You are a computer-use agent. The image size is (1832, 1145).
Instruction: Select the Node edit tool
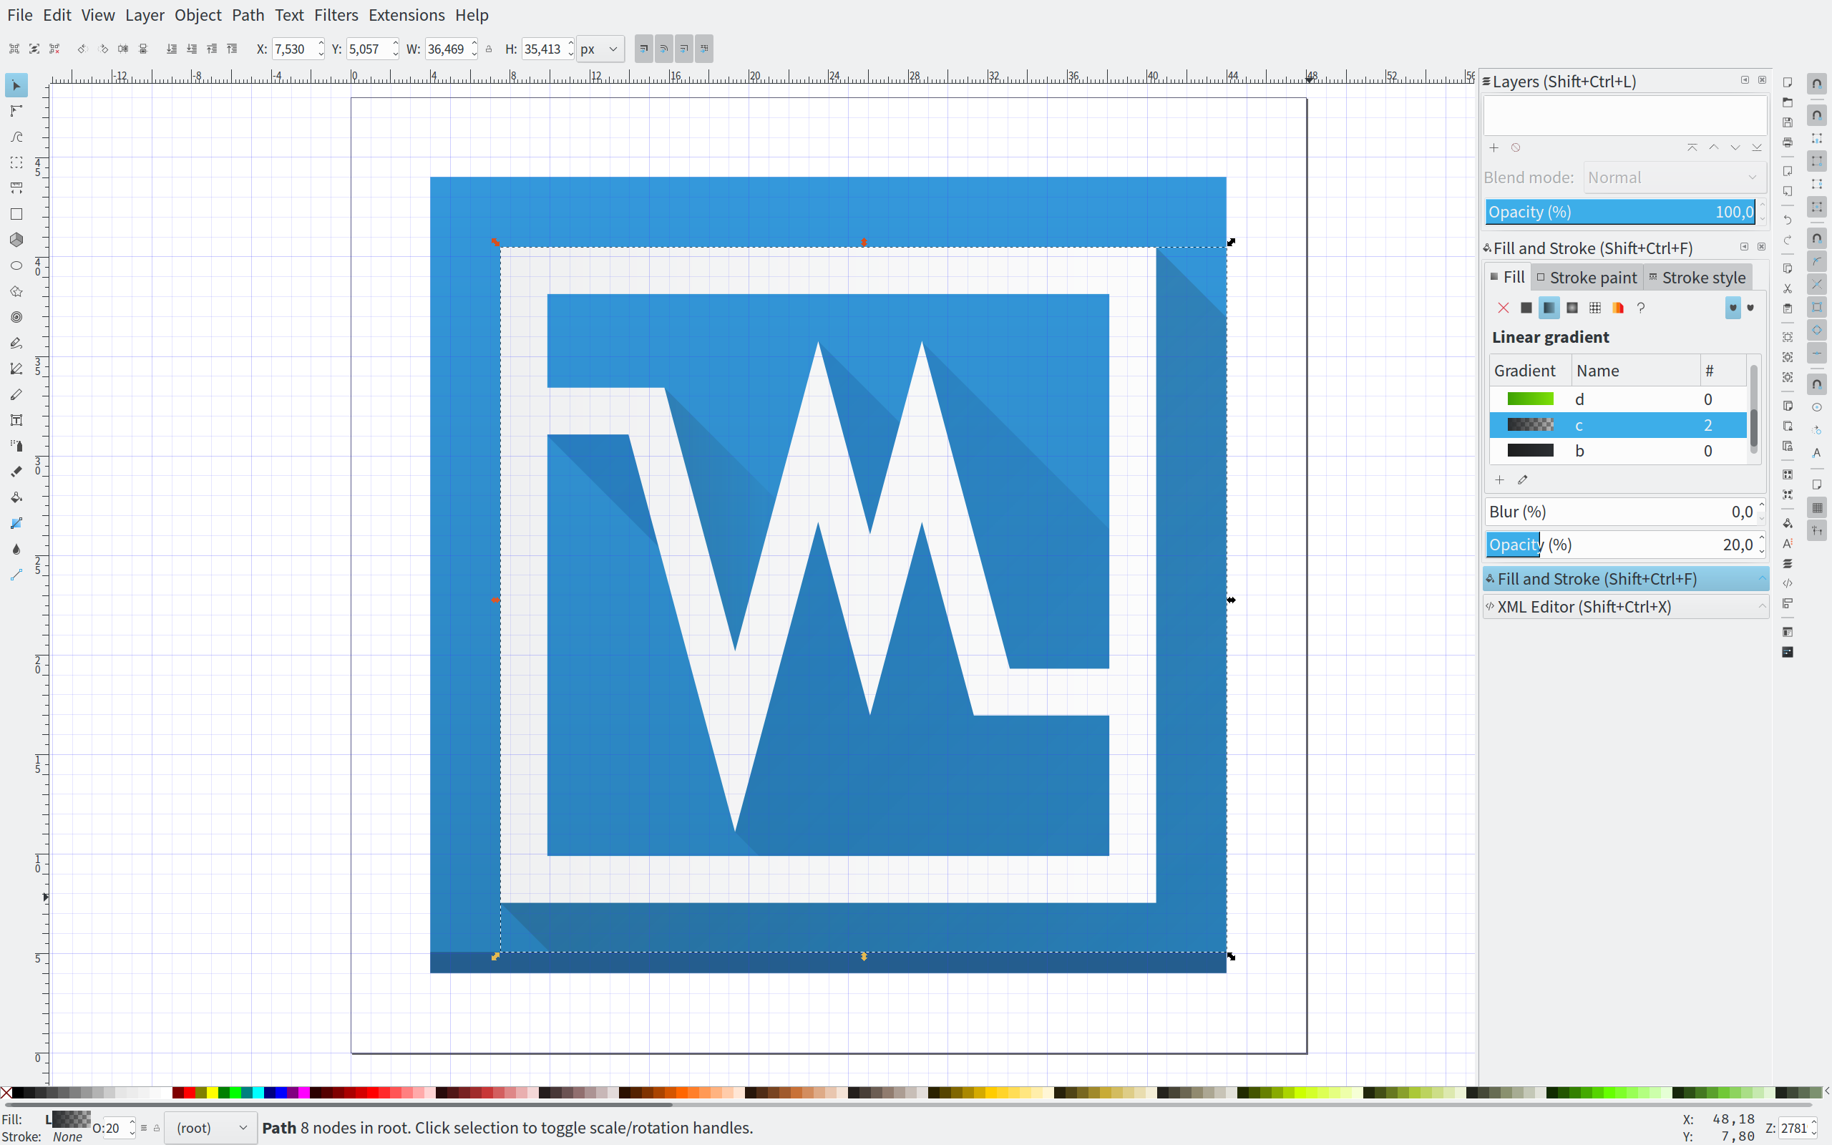[16, 112]
